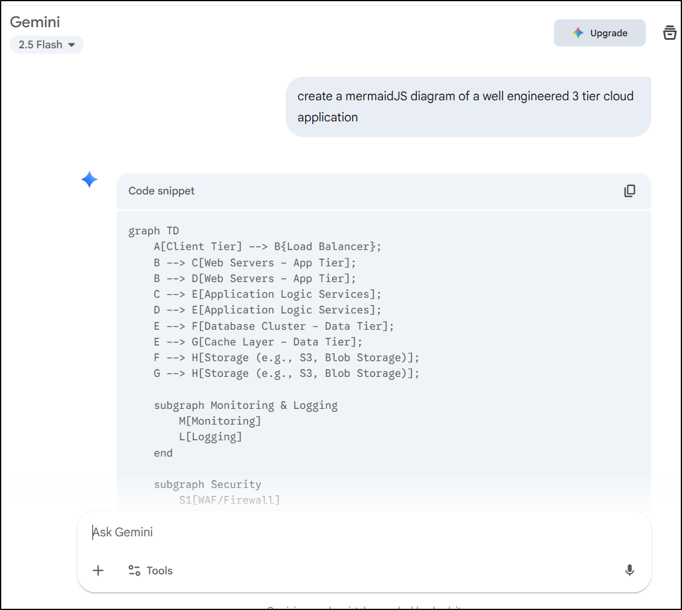Click the 'subgraph Monitoring & Logging' code line
The width and height of the screenshot is (682, 610).
245,405
